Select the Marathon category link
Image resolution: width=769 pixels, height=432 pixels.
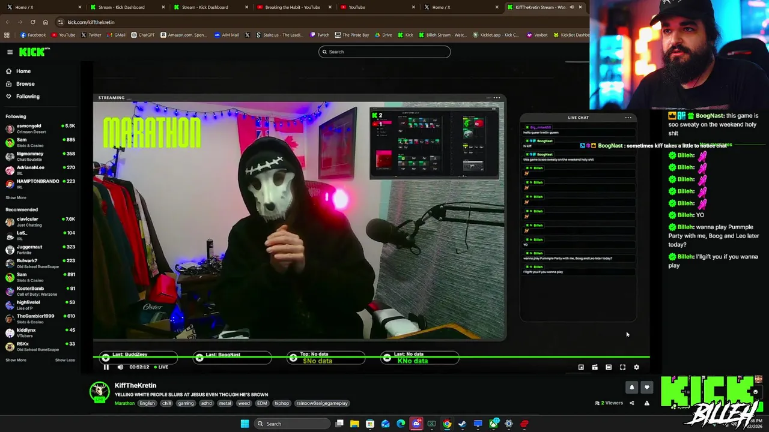coord(125,403)
